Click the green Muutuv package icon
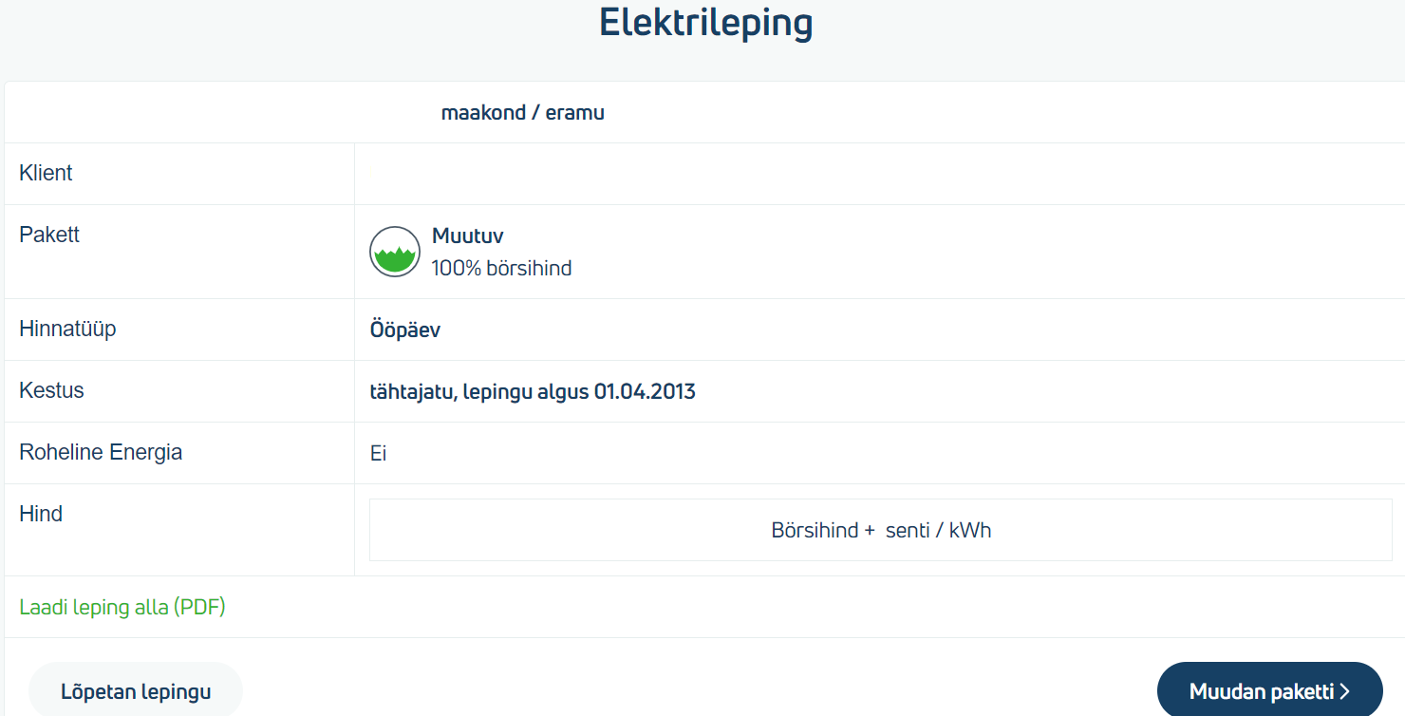The height and width of the screenshot is (716, 1405). pyautogui.click(x=395, y=252)
